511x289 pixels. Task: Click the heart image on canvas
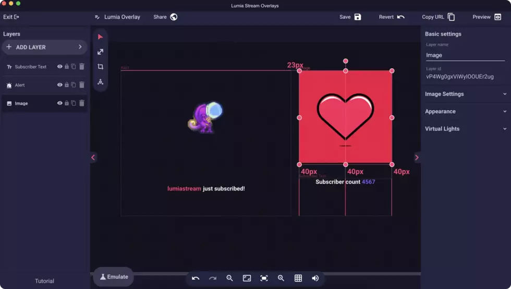(345, 116)
